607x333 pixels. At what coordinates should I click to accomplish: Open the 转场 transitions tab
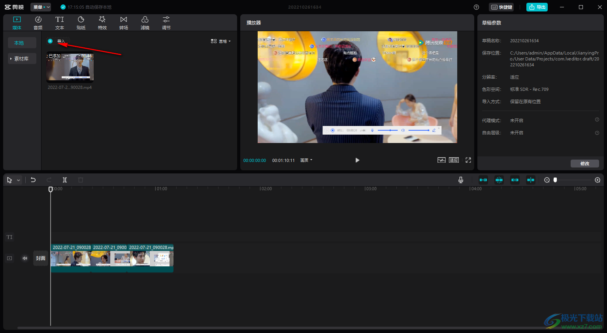tap(124, 23)
